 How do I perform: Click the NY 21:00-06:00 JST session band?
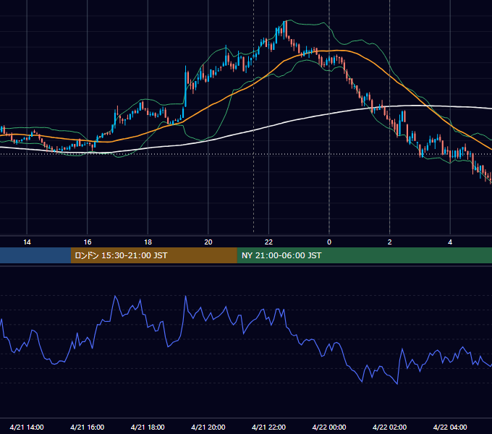364,255
